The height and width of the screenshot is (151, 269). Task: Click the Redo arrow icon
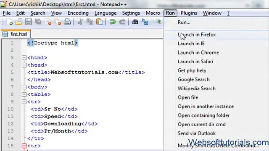[x=122, y=22]
